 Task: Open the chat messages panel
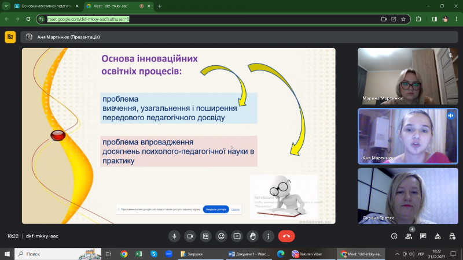tap(424, 236)
